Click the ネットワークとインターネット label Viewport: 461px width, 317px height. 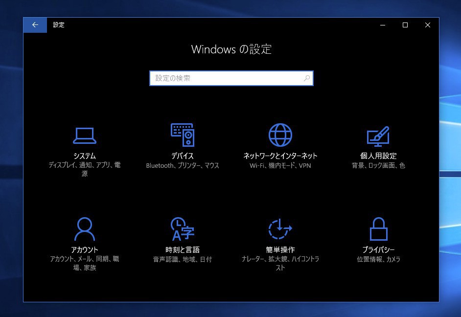click(280, 156)
